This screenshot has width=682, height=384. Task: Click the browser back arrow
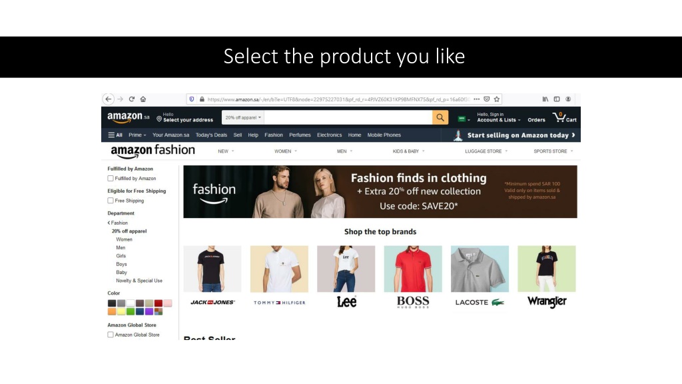[109, 99]
